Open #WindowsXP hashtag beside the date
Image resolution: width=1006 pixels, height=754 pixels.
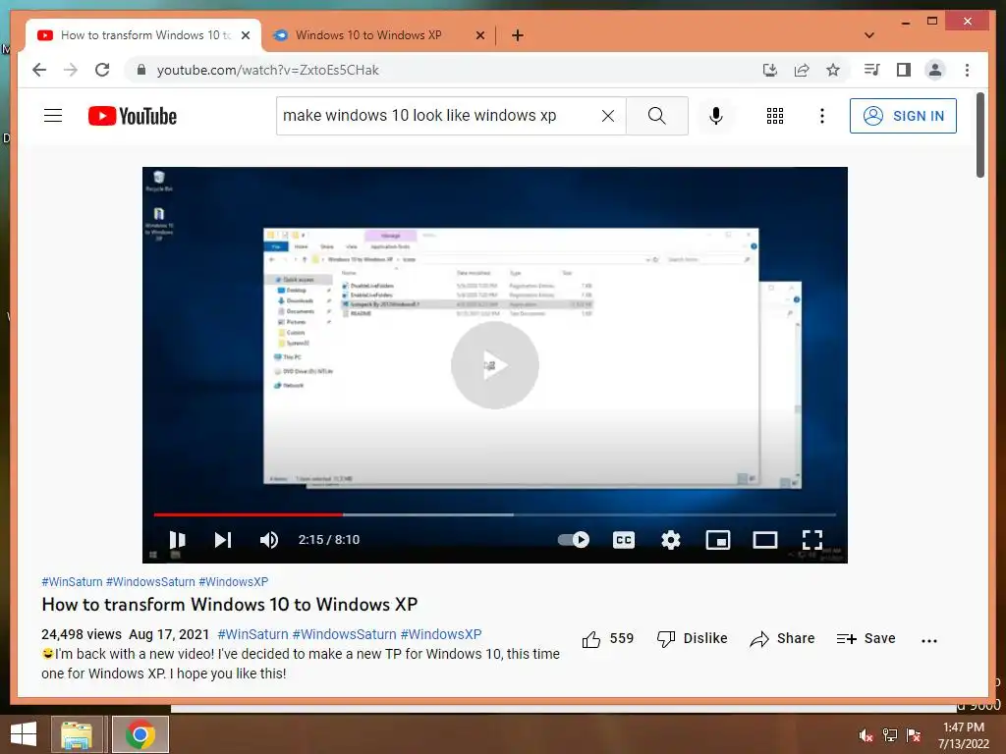441,634
